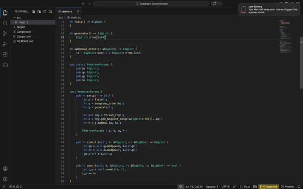Click the code minimap

286,36
